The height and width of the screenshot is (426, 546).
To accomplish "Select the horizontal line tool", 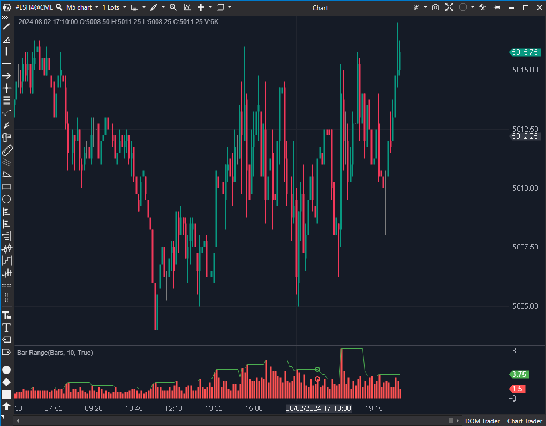I will click(6, 63).
